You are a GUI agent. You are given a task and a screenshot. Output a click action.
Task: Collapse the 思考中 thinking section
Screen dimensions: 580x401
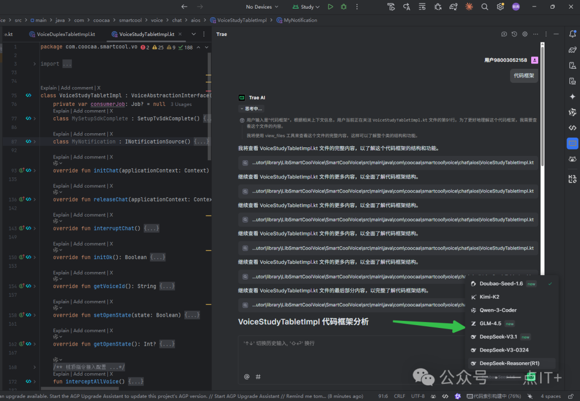251,109
